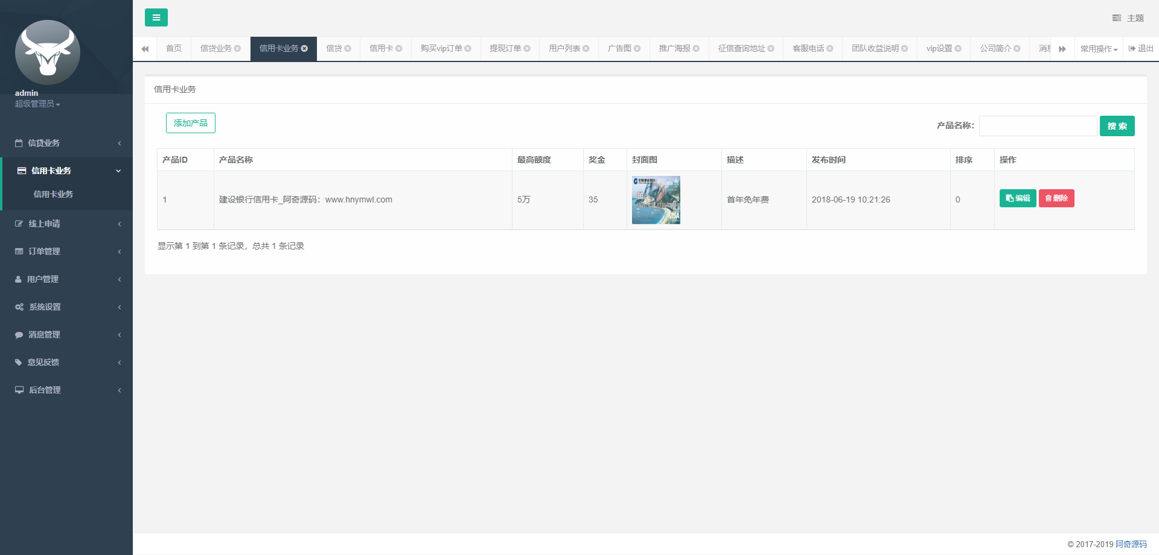This screenshot has height=555, width=1159.
Task: Click the red 删除 button
Action: point(1056,198)
